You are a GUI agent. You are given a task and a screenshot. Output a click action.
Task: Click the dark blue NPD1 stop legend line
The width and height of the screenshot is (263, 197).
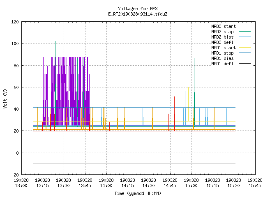point(245,53)
